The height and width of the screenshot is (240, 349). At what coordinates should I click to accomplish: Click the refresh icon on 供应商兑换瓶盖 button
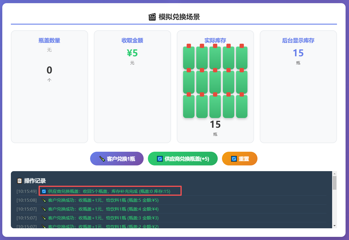pos(160,159)
